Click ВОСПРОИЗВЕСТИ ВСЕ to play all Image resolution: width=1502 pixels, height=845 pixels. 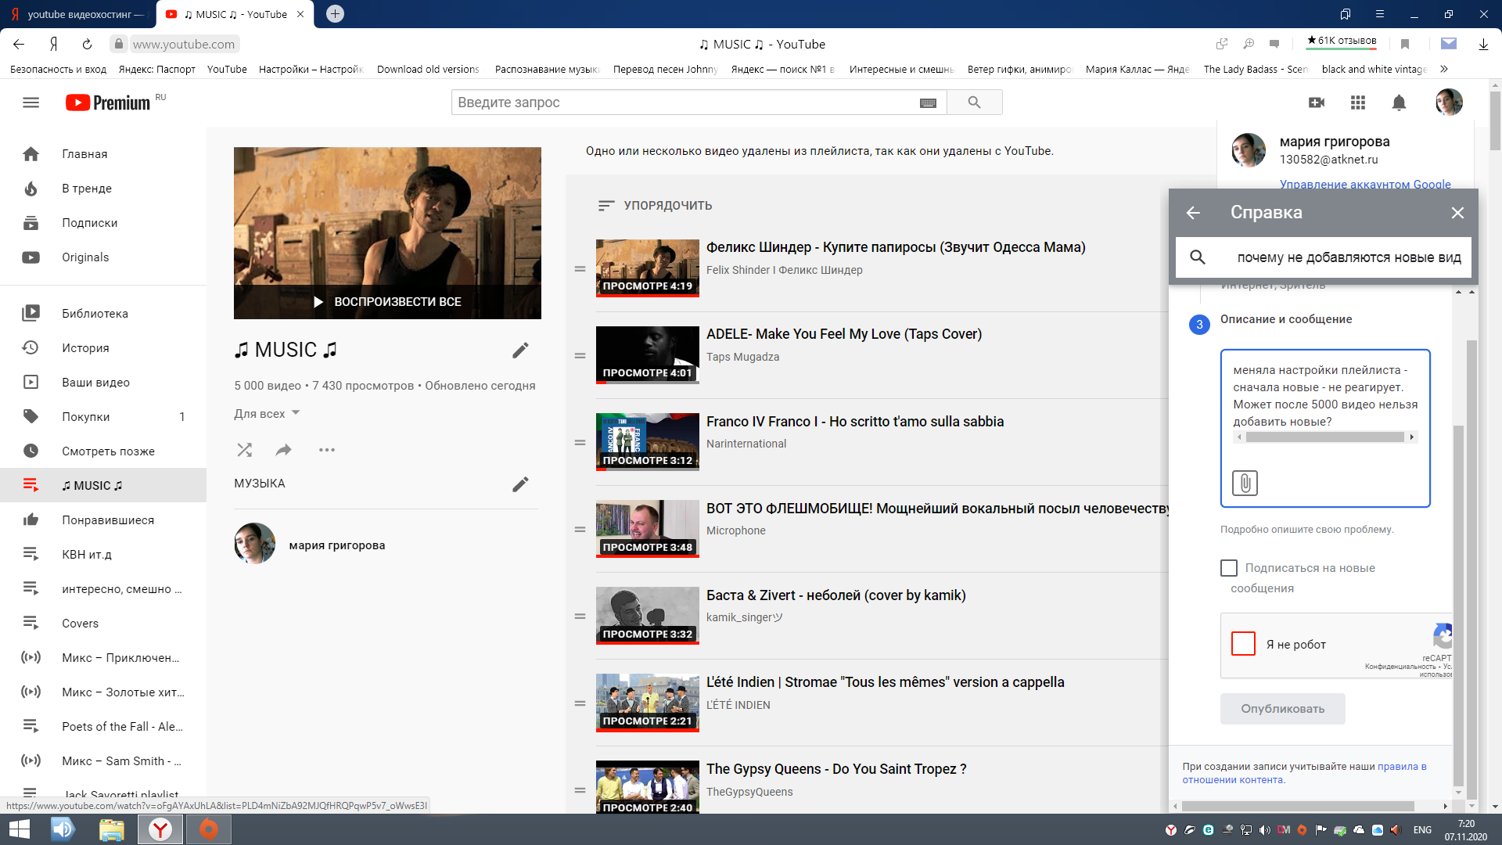387,302
